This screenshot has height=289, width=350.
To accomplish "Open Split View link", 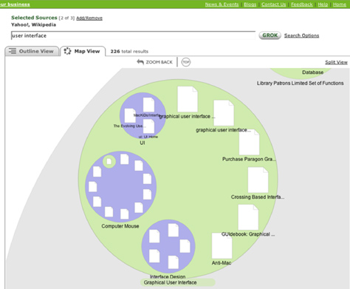I will [x=336, y=62].
